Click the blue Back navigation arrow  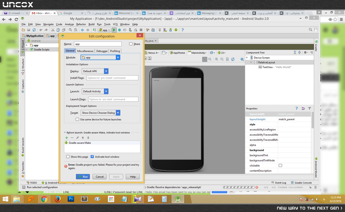pos(82,30)
